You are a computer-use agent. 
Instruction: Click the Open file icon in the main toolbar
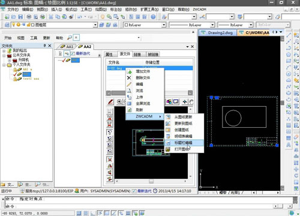point(14,17)
